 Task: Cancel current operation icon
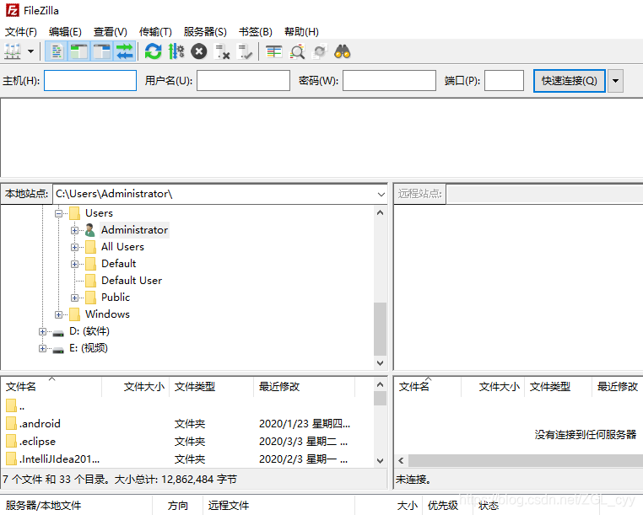[x=199, y=51]
